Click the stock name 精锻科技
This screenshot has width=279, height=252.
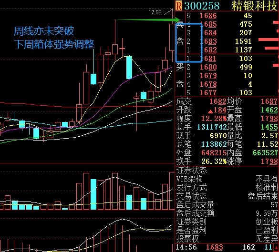point(255,6)
